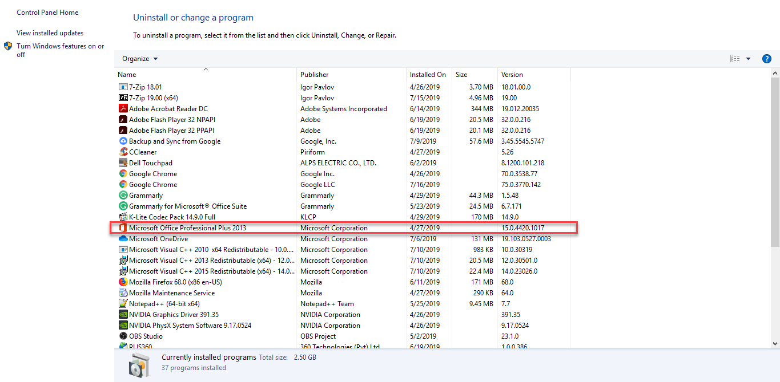Screen dimensions: 780x382
Task: Select 'ALPS ELECTRIC CO., LTD.' publisher cell
Action: click(x=338, y=163)
